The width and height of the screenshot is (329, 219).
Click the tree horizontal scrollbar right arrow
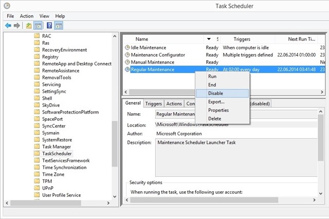(108, 203)
